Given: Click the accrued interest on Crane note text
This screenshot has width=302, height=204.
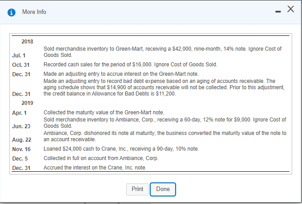Looking at the screenshot, I should pos(95,168).
